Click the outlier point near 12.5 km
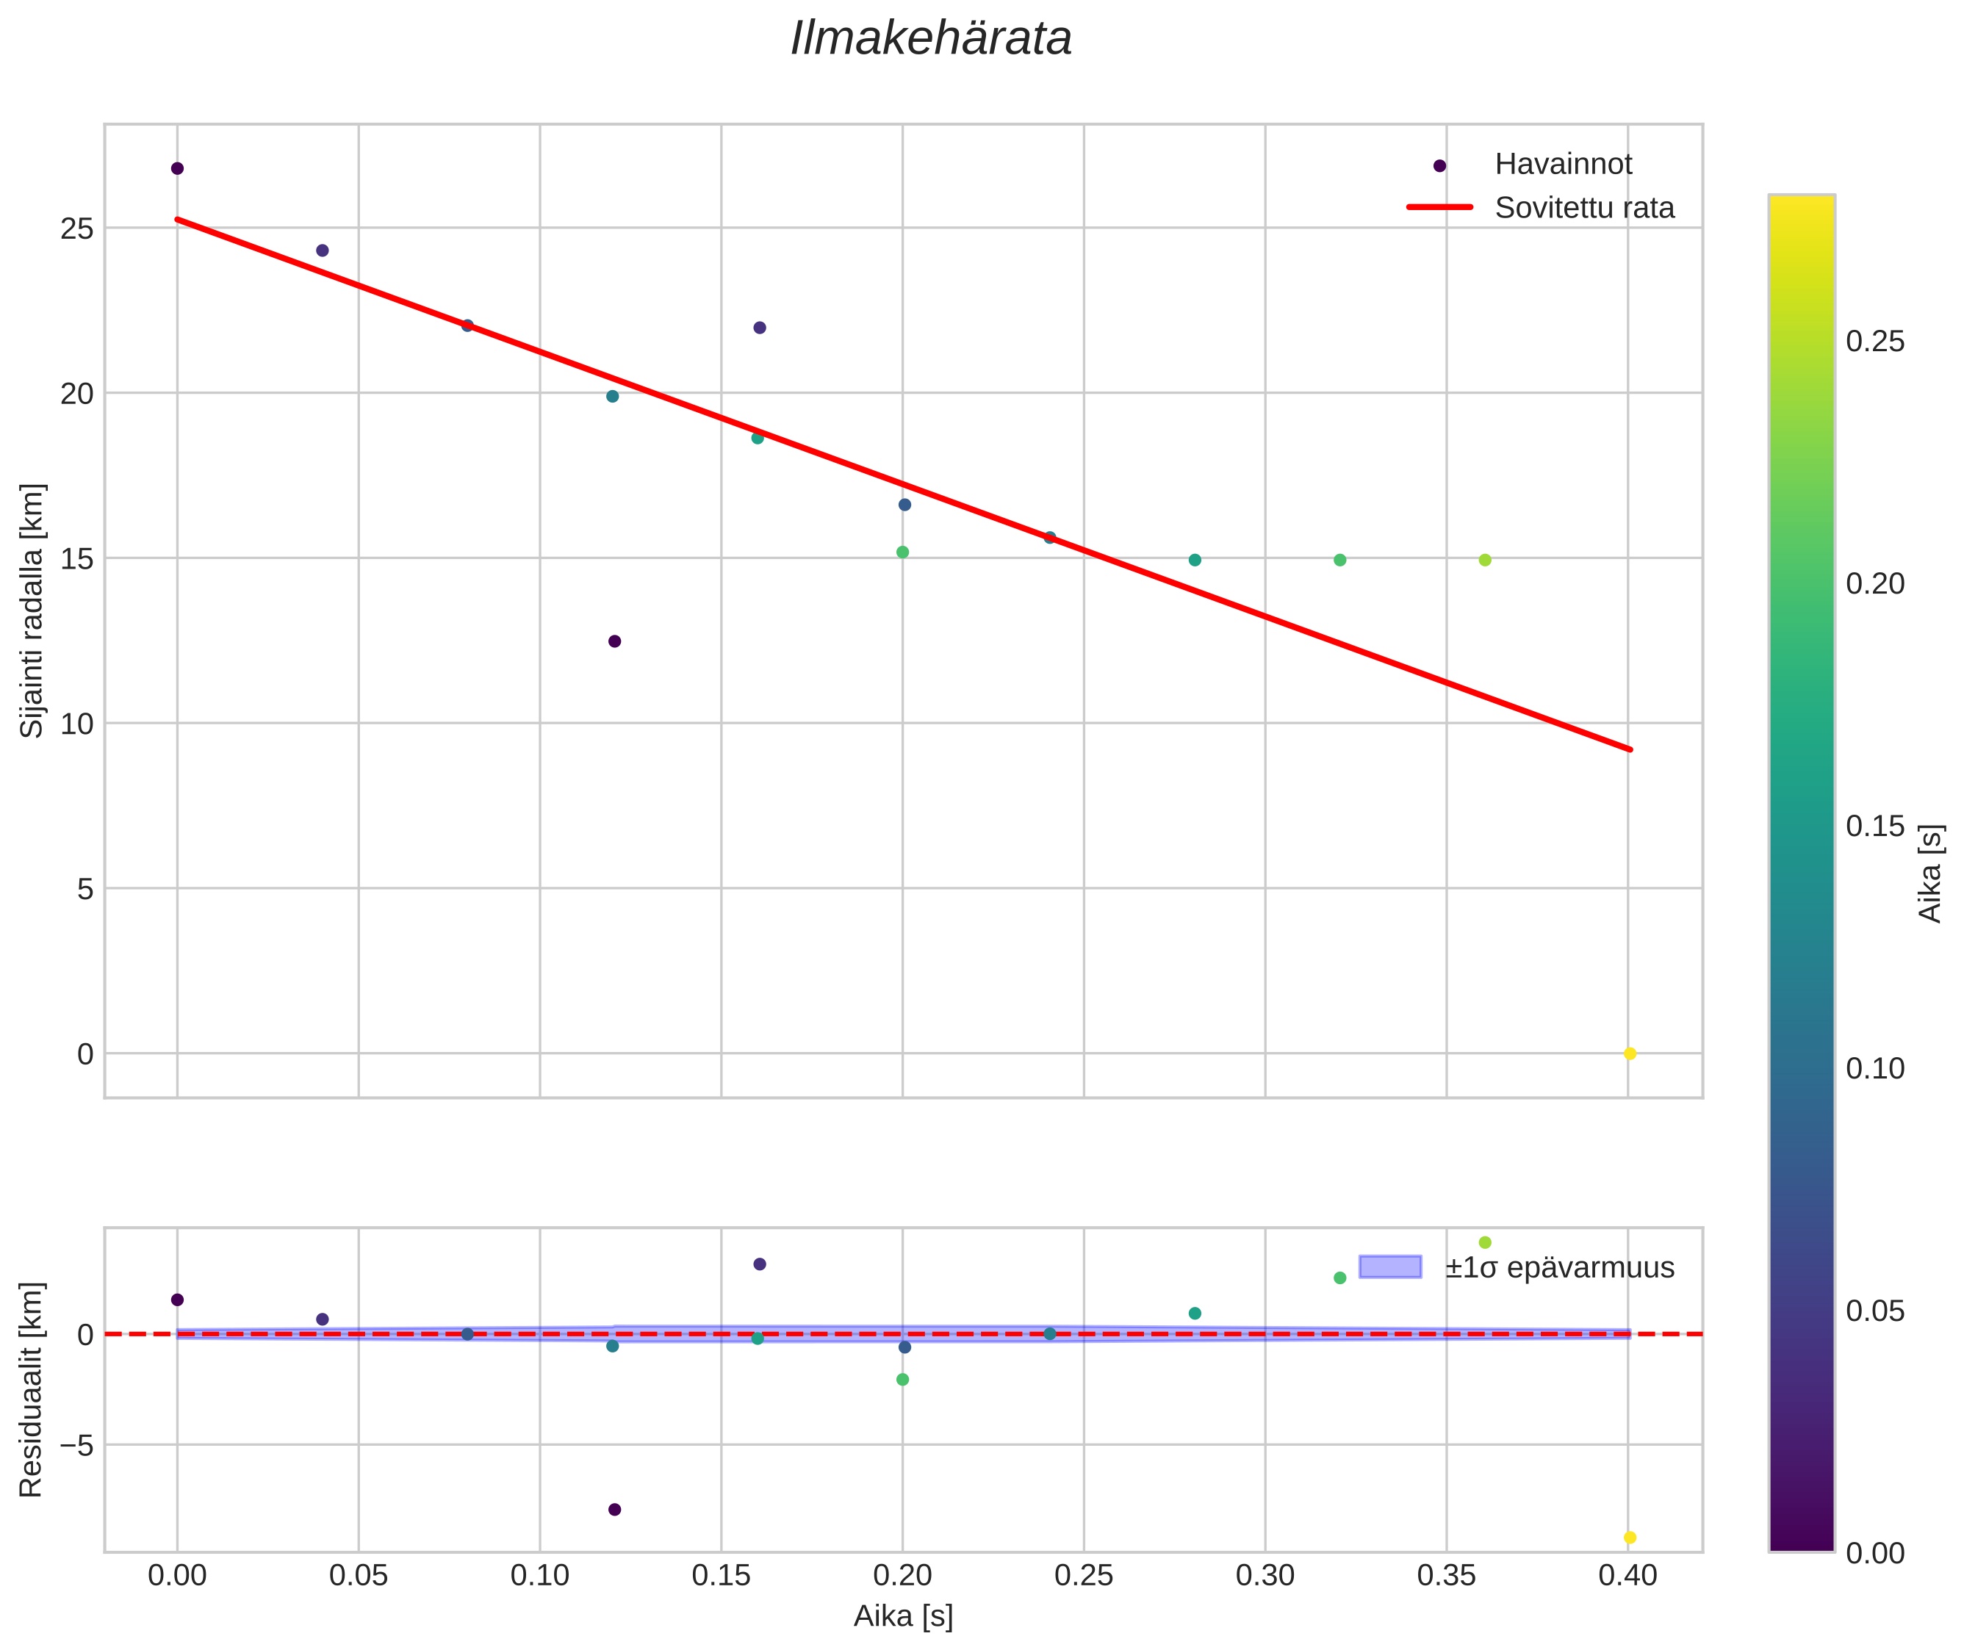The width and height of the screenshot is (1964, 1650). tap(614, 641)
